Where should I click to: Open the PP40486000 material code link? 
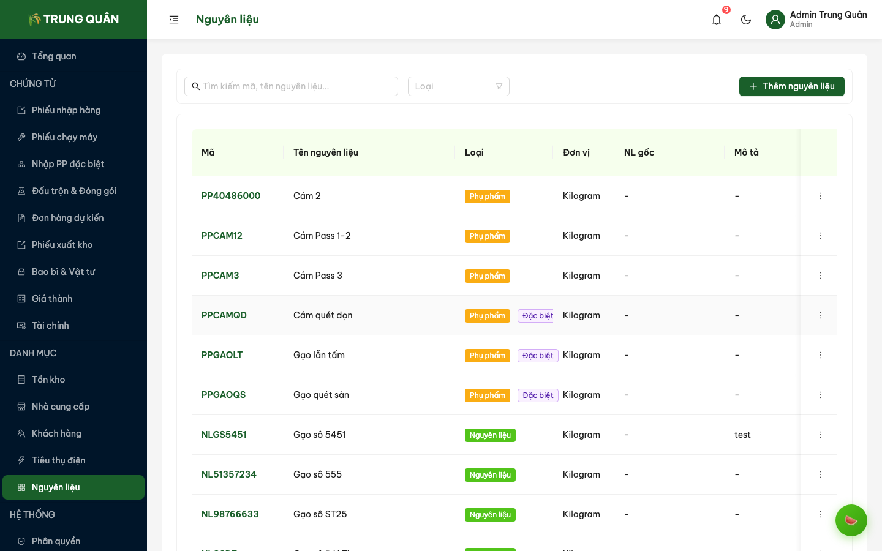231,196
